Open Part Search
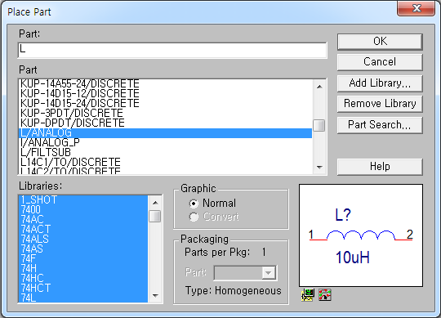The height and width of the screenshot is (318, 441). click(380, 125)
